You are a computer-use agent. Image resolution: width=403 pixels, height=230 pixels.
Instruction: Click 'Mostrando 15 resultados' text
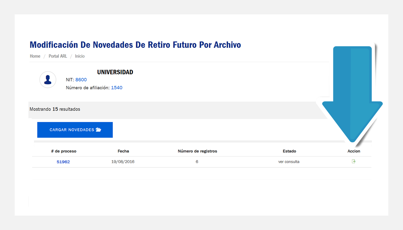(55, 109)
